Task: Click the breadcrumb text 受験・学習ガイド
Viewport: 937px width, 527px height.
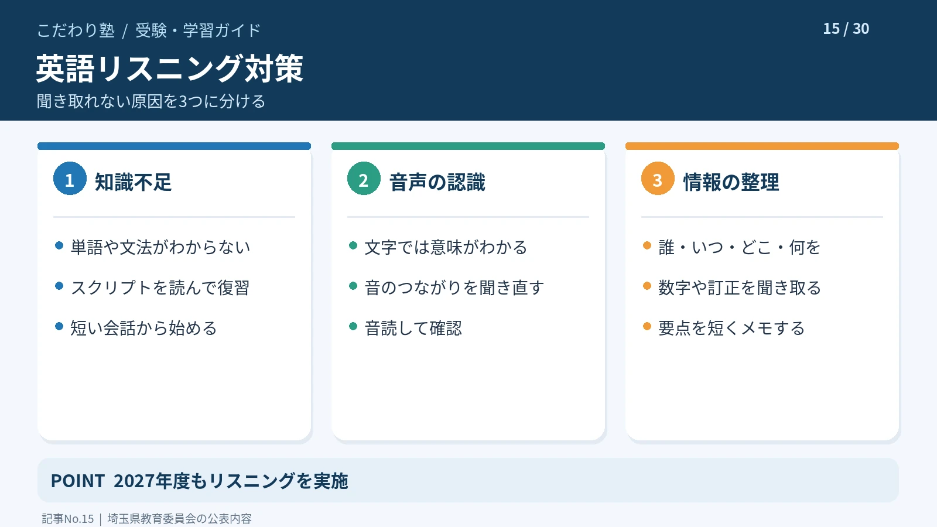Action: (198, 30)
